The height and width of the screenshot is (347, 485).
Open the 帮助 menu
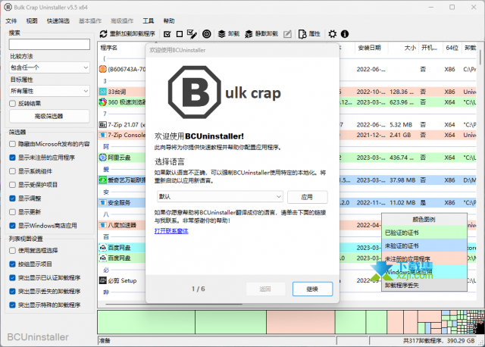coord(169,20)
